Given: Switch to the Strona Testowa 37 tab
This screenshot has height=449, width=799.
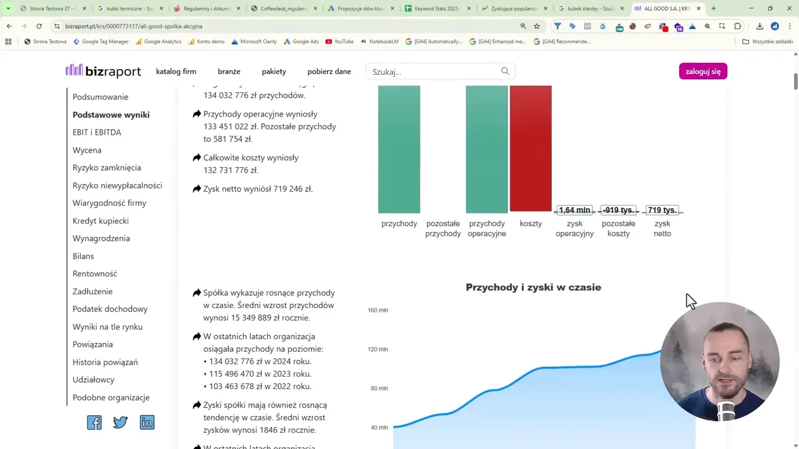Looking at the screenshot, I should tap(52, 9).
